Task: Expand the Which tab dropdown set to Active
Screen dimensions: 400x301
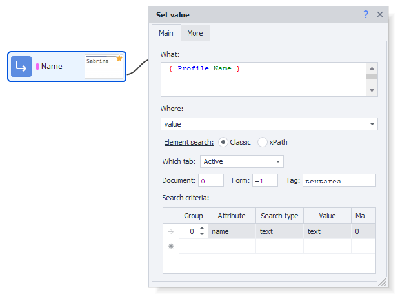Action: tap(242, 161)
